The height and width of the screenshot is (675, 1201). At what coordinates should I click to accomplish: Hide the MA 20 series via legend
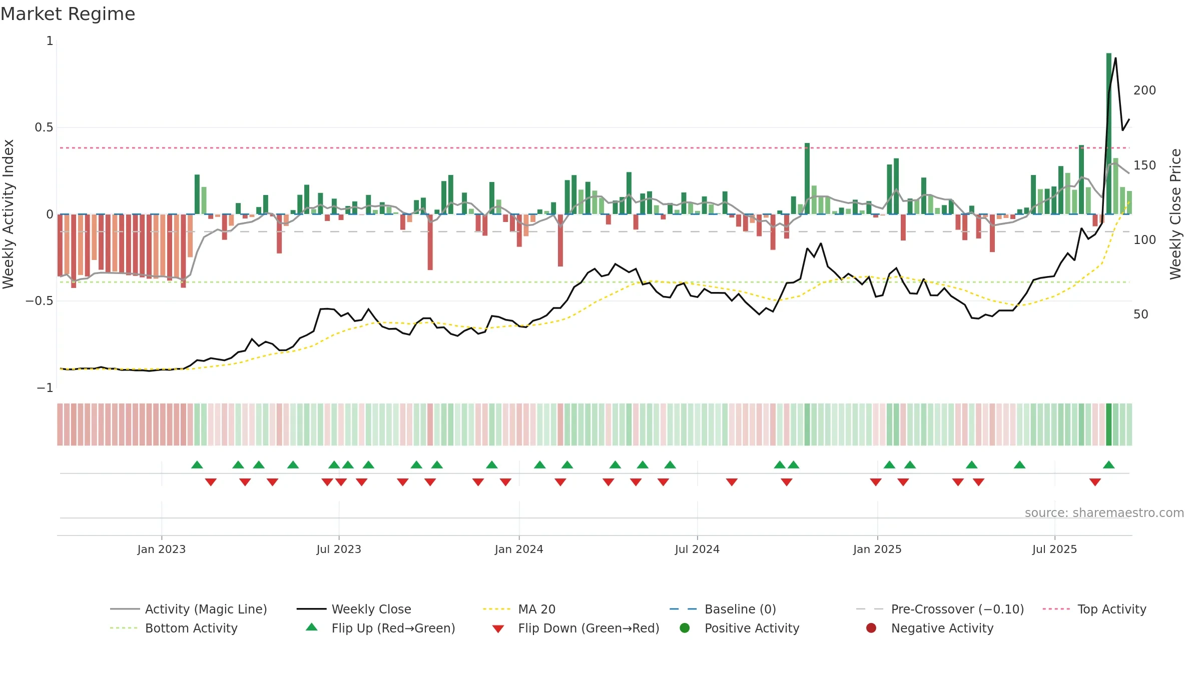[x=519, y=609]
